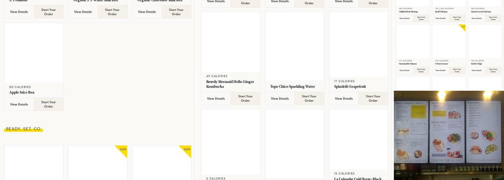
Task: Open the Topo Chico Sparkling Water title
Action: [293, 87]
